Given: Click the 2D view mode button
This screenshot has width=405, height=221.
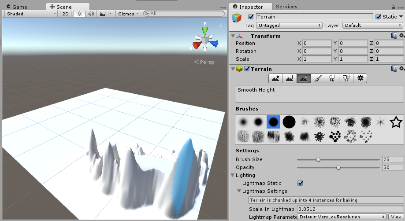Looking at the screenshot, I should (65, 14).
